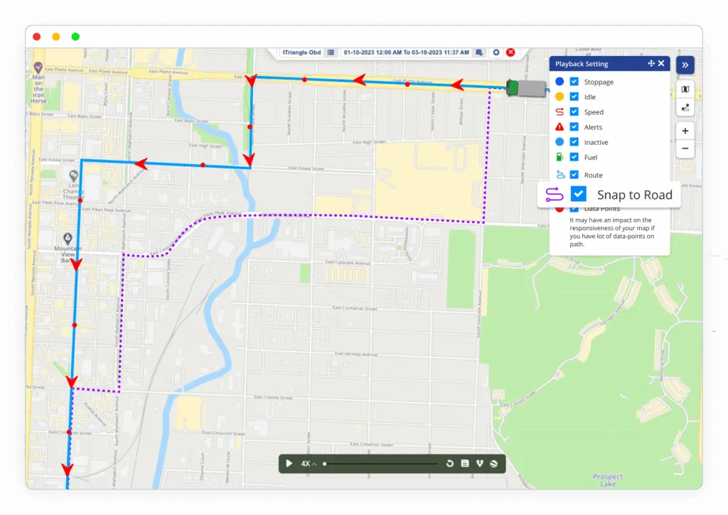Click the save icon in playback bar
This screenshot has height=515, width=728.
coord(465,464)
